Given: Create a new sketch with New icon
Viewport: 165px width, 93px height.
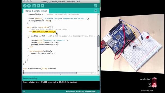Looking at the screenshot, I should pyautogui.click(x=34, y=6).
